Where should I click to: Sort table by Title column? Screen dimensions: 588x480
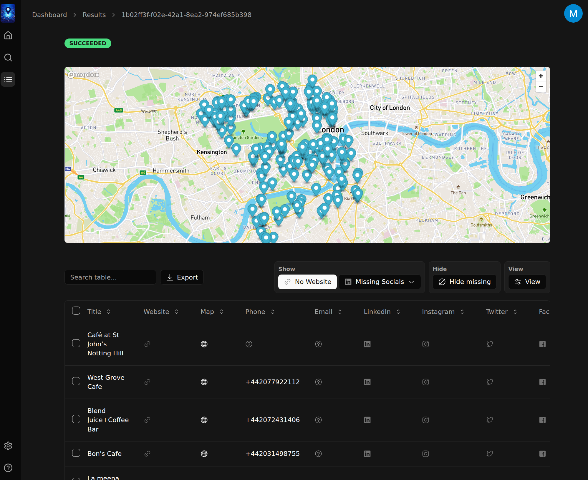99,312
